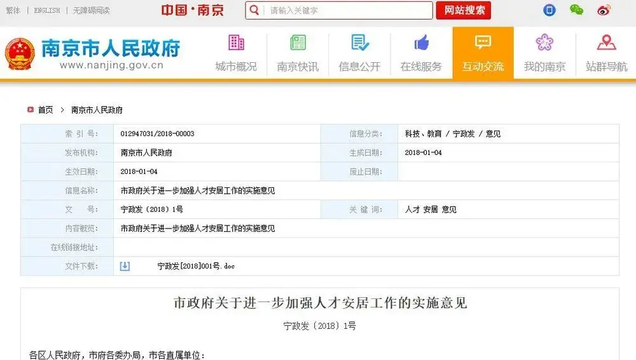Click the 索引号 label cell
This screenshot has width=636, height=360.
67,133
